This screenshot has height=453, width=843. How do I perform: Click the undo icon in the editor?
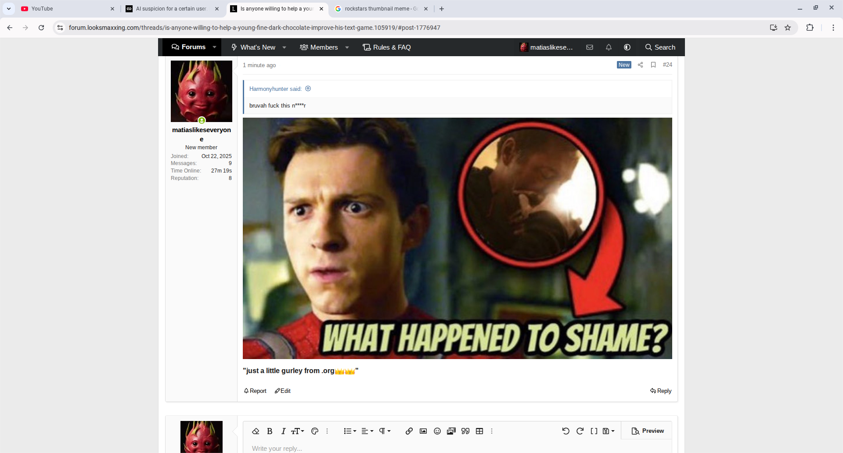pos(566,431)
